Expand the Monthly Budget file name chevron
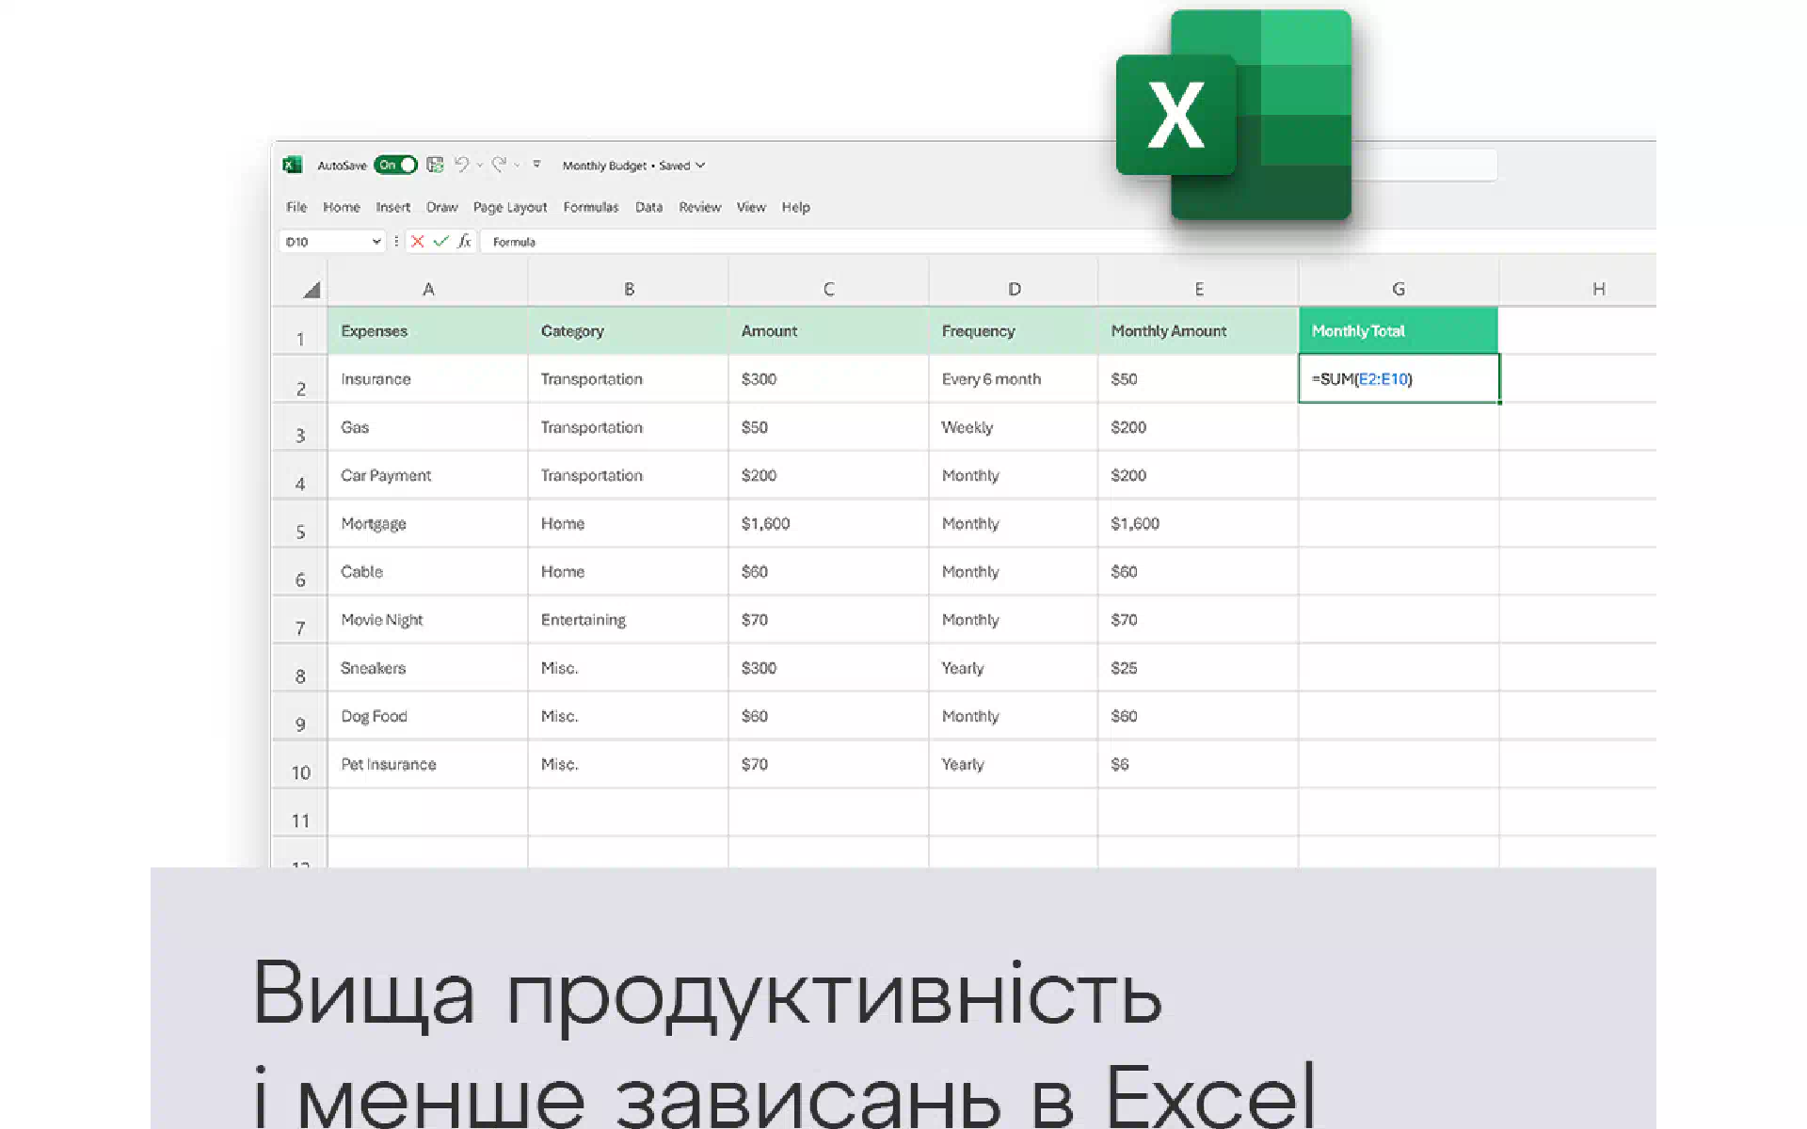This screenshot has height=1129, width=1807. (x=700, y=166)
